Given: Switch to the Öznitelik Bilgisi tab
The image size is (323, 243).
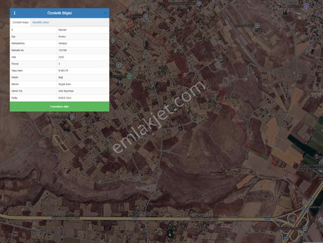Looking at the screenshot, I should click(21, 22).
